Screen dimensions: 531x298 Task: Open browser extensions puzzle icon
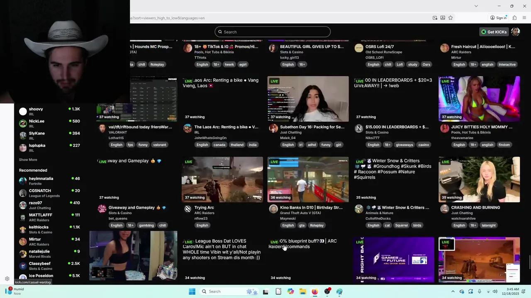point(514,18)
